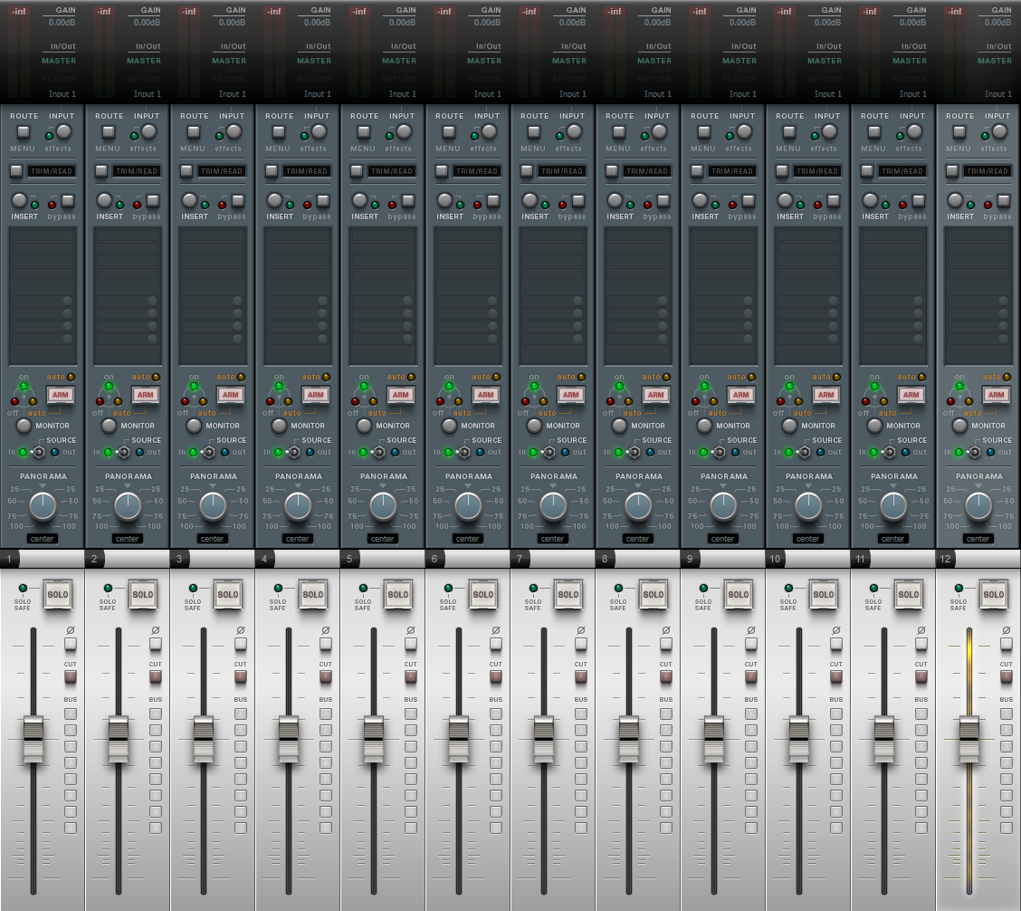Click the square button beside TRIM/READ on channel 1

[x=16, y=171]
